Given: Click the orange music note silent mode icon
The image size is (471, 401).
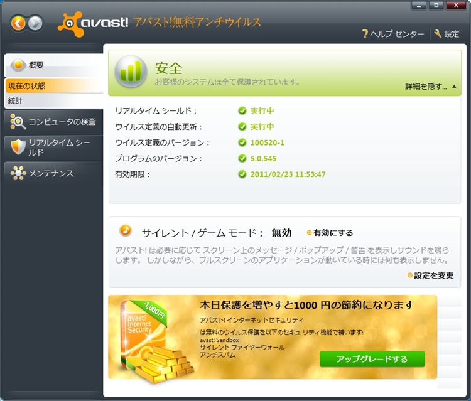Looking at the screenshot, I should pos(125,230).
